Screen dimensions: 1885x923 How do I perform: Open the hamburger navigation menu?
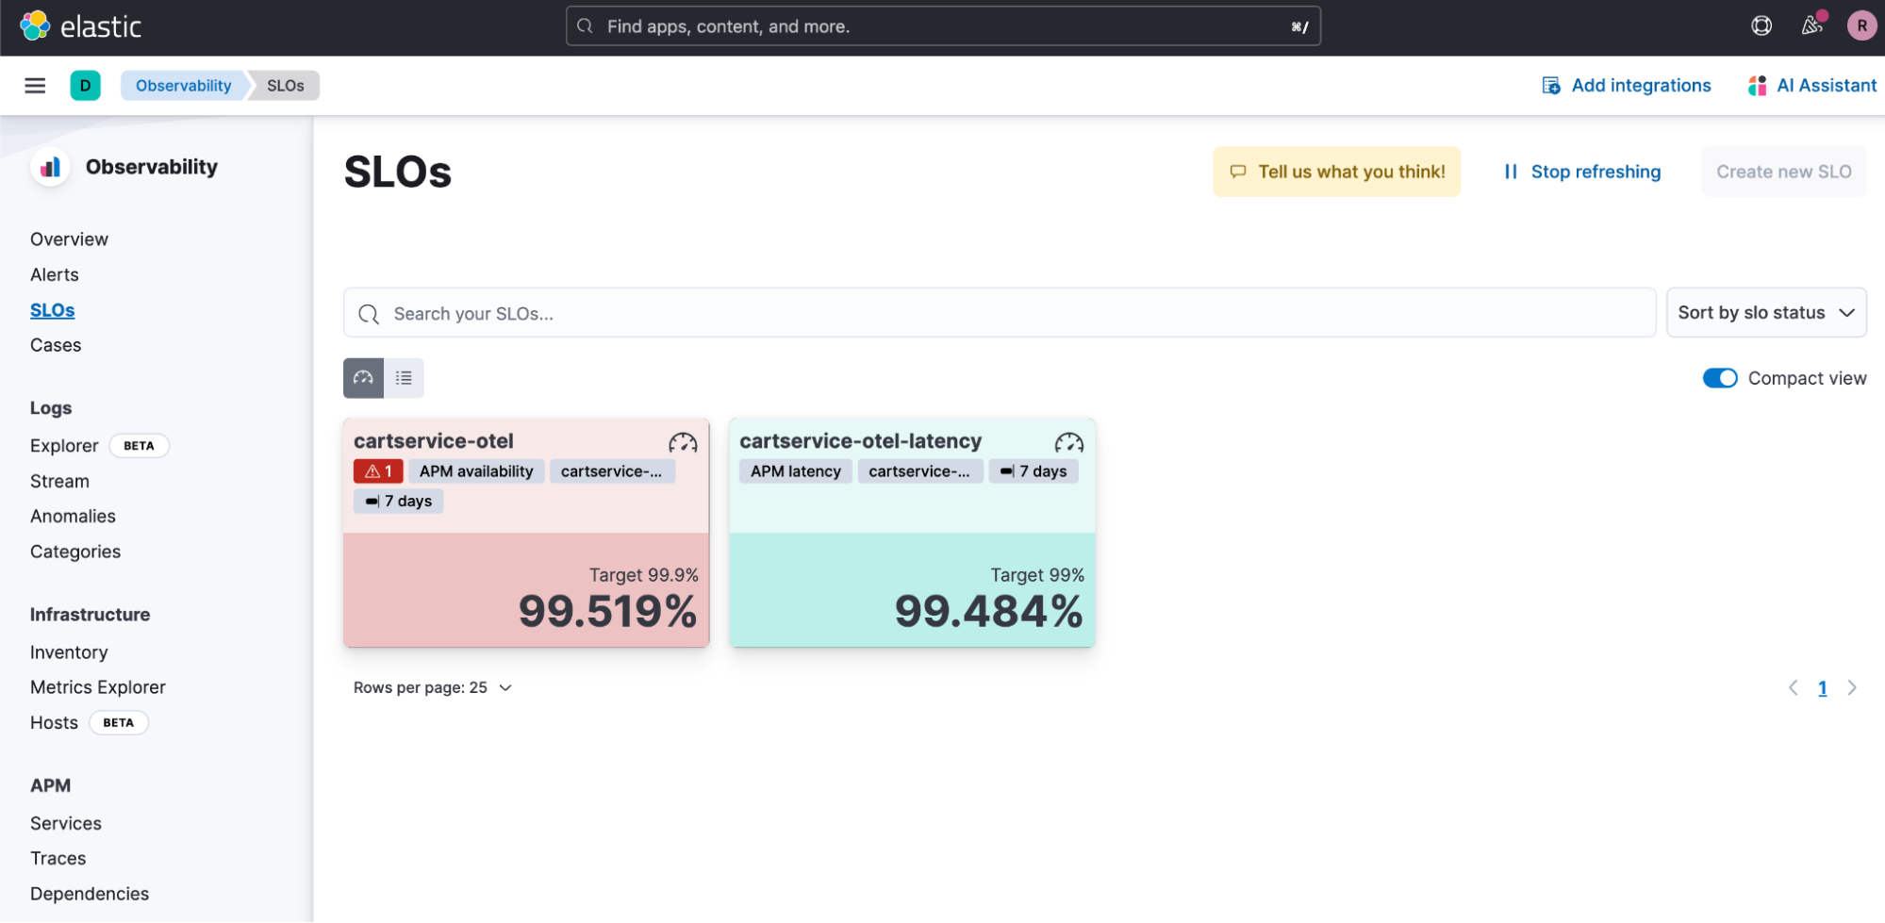pyautogui.click(x=35, y=86)
